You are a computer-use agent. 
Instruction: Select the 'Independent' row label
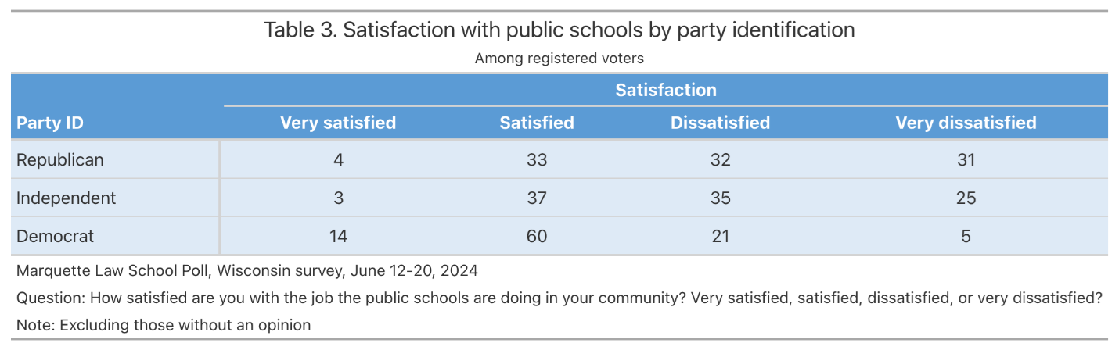pyautogui.click(x=67, y=198)
